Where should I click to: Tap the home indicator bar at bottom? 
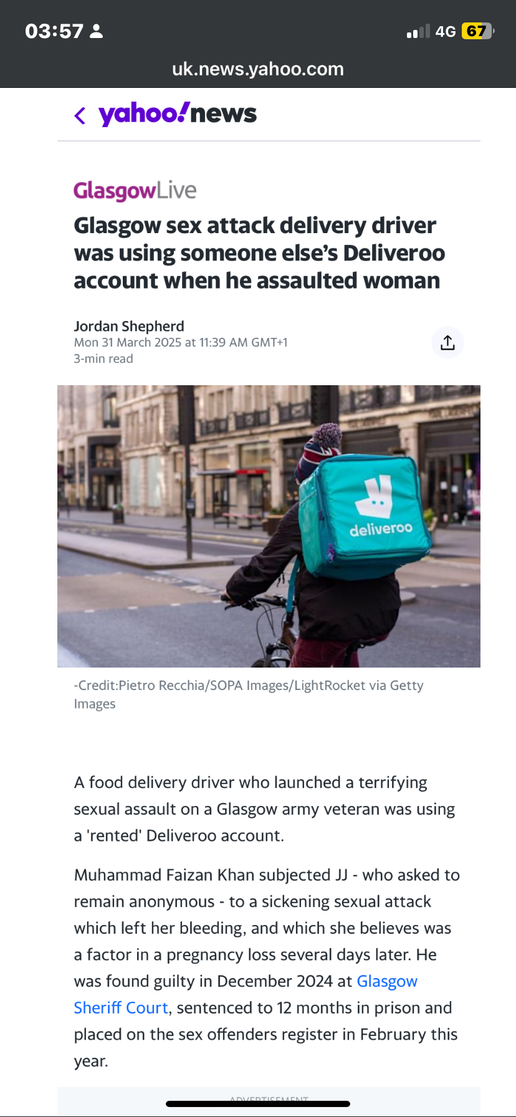tap(258, 1104)
